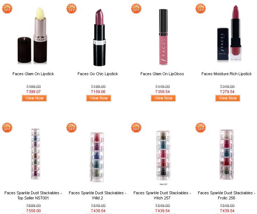Open Sparkle Dust Stackables Top Seller NST001 link
The width and height of the screenshot is (257, 214).
tap(33, 195)
